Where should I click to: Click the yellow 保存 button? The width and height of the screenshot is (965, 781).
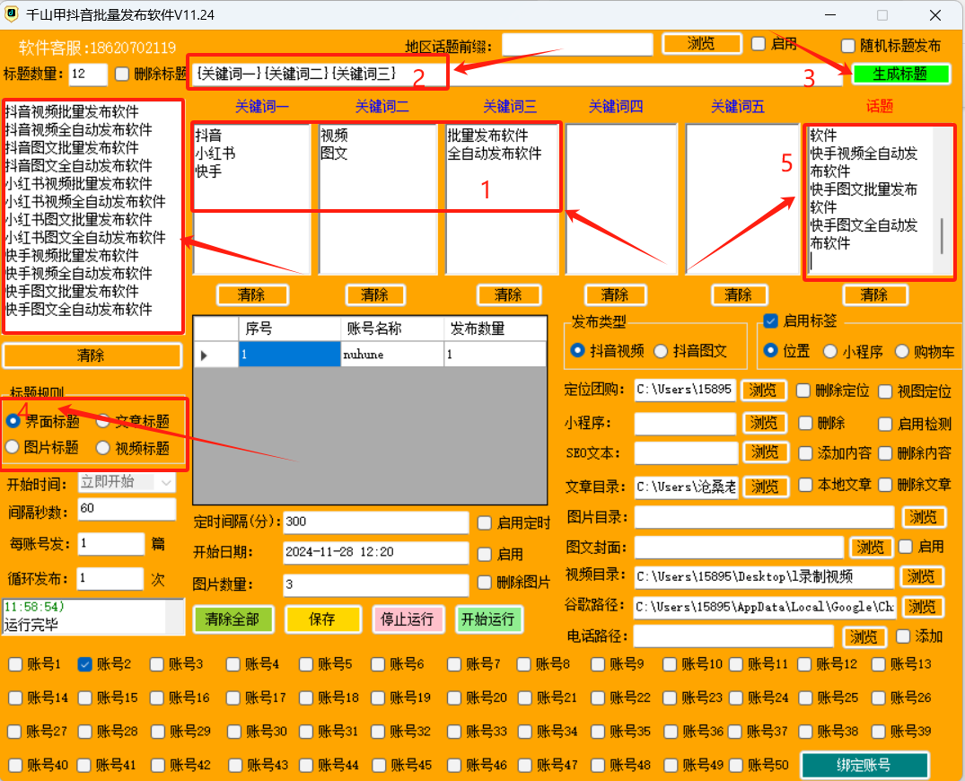(322, 619)
